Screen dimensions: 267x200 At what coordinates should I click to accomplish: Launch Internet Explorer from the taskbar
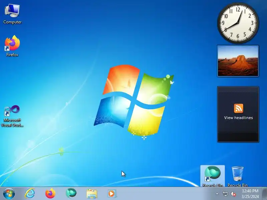coord(30,194)
